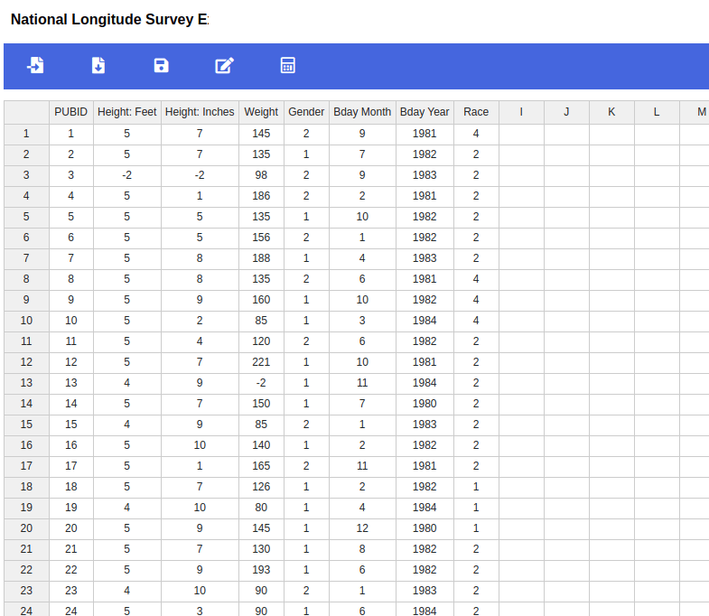Click PUBID cell 5 in row 5

coord(71,217)
